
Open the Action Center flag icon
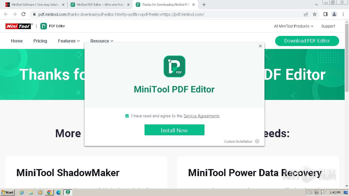tap(323, 192)
